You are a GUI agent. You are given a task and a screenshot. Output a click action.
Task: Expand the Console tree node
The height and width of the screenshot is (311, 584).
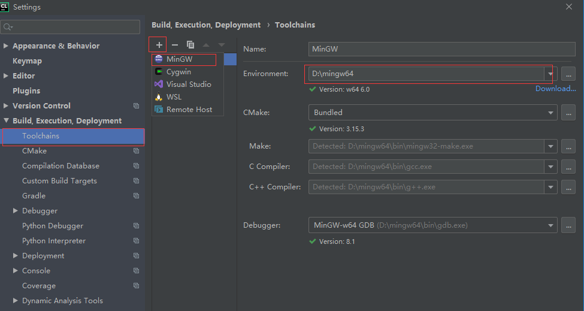pyautogui.click(x=15, y=271)
